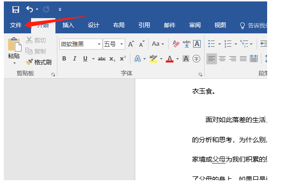The image size is (281, 184).
Task: Justify paragraph text
Action: click(243, 59)
